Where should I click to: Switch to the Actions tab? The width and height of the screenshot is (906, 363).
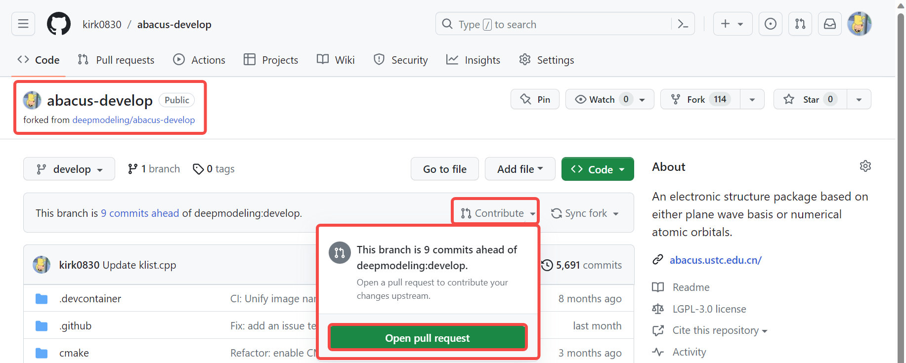(x=199, y=60)
